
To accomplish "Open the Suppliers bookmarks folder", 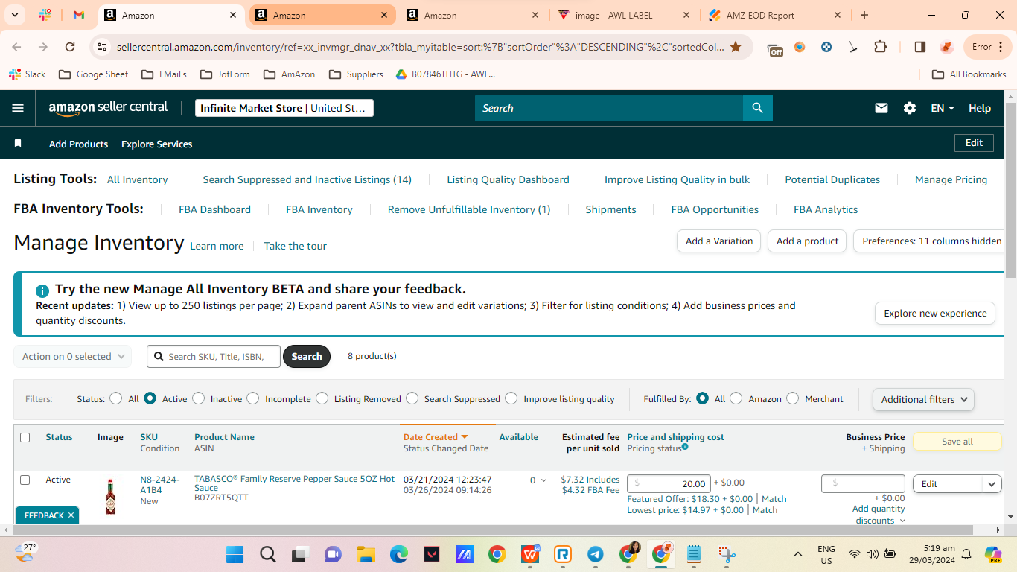I will click(356, 74).
